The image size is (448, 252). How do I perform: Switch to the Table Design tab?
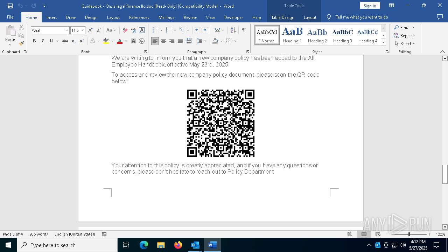coord(283,17)
